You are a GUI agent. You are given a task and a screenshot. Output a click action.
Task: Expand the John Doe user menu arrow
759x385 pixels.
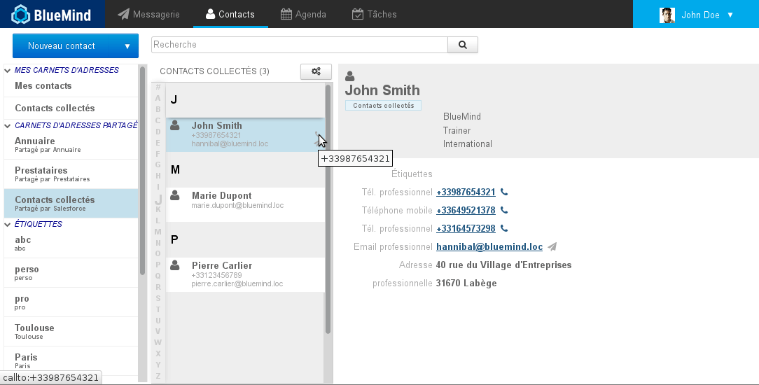[730, 15]
